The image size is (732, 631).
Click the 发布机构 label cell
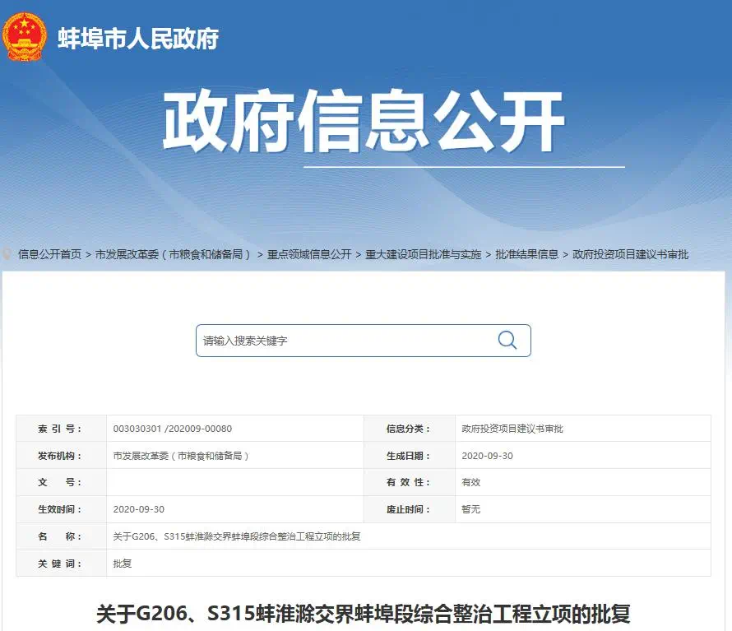pos(61,456)
